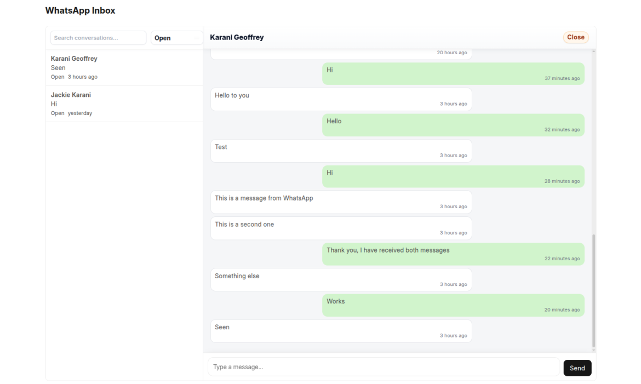The height and width of the screenshot is (384, 641).
Task: Select the sent 'Hello' message bubble
Action: pyautogui.click(x=453, y=125)
